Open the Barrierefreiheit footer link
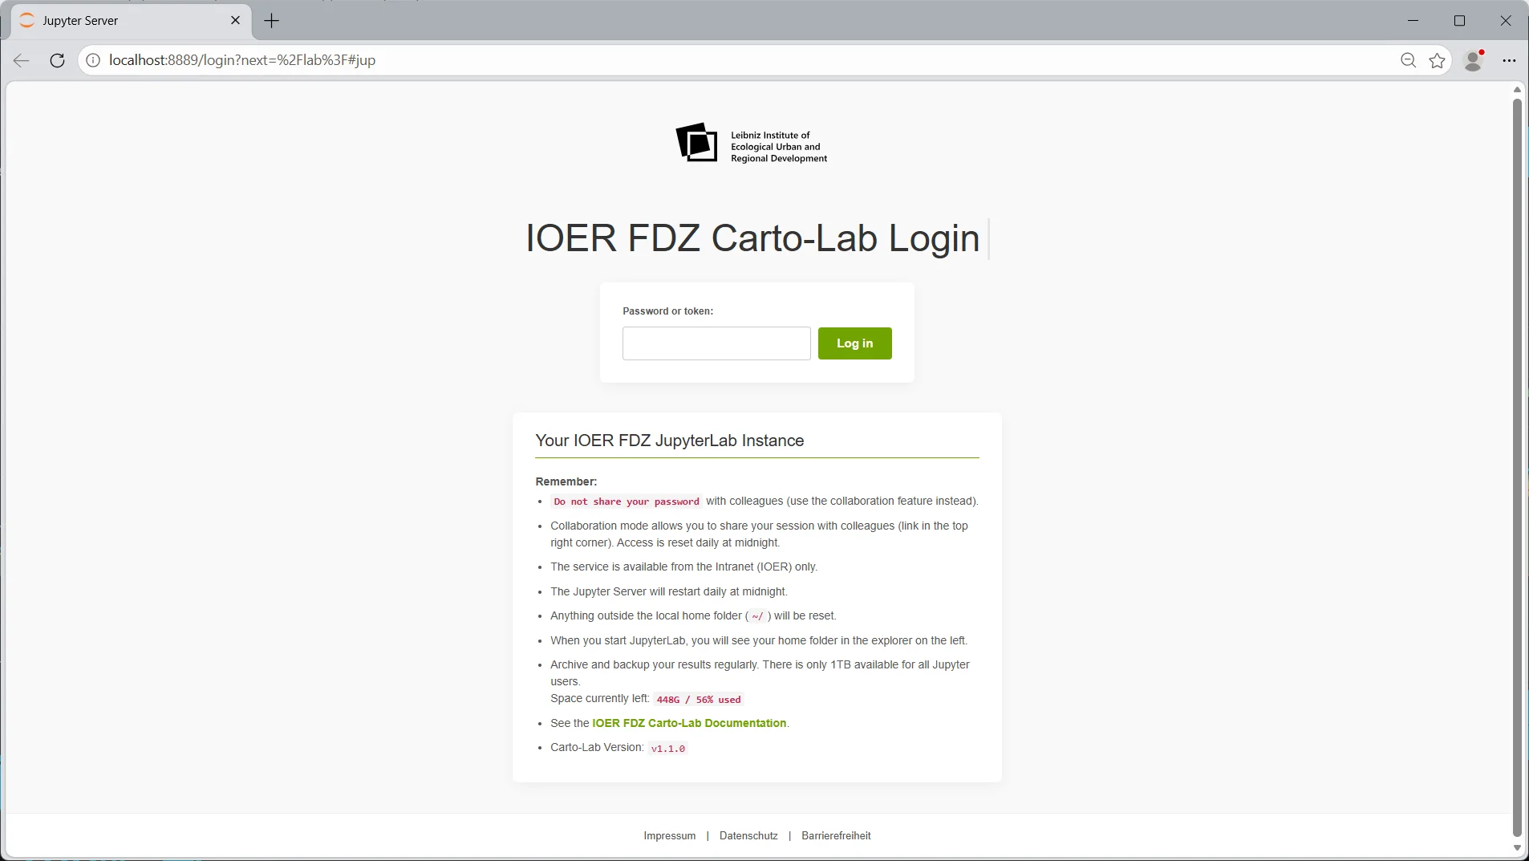Image resolution: width=1529 pixels, height=861 pixels. pos(836,835)
